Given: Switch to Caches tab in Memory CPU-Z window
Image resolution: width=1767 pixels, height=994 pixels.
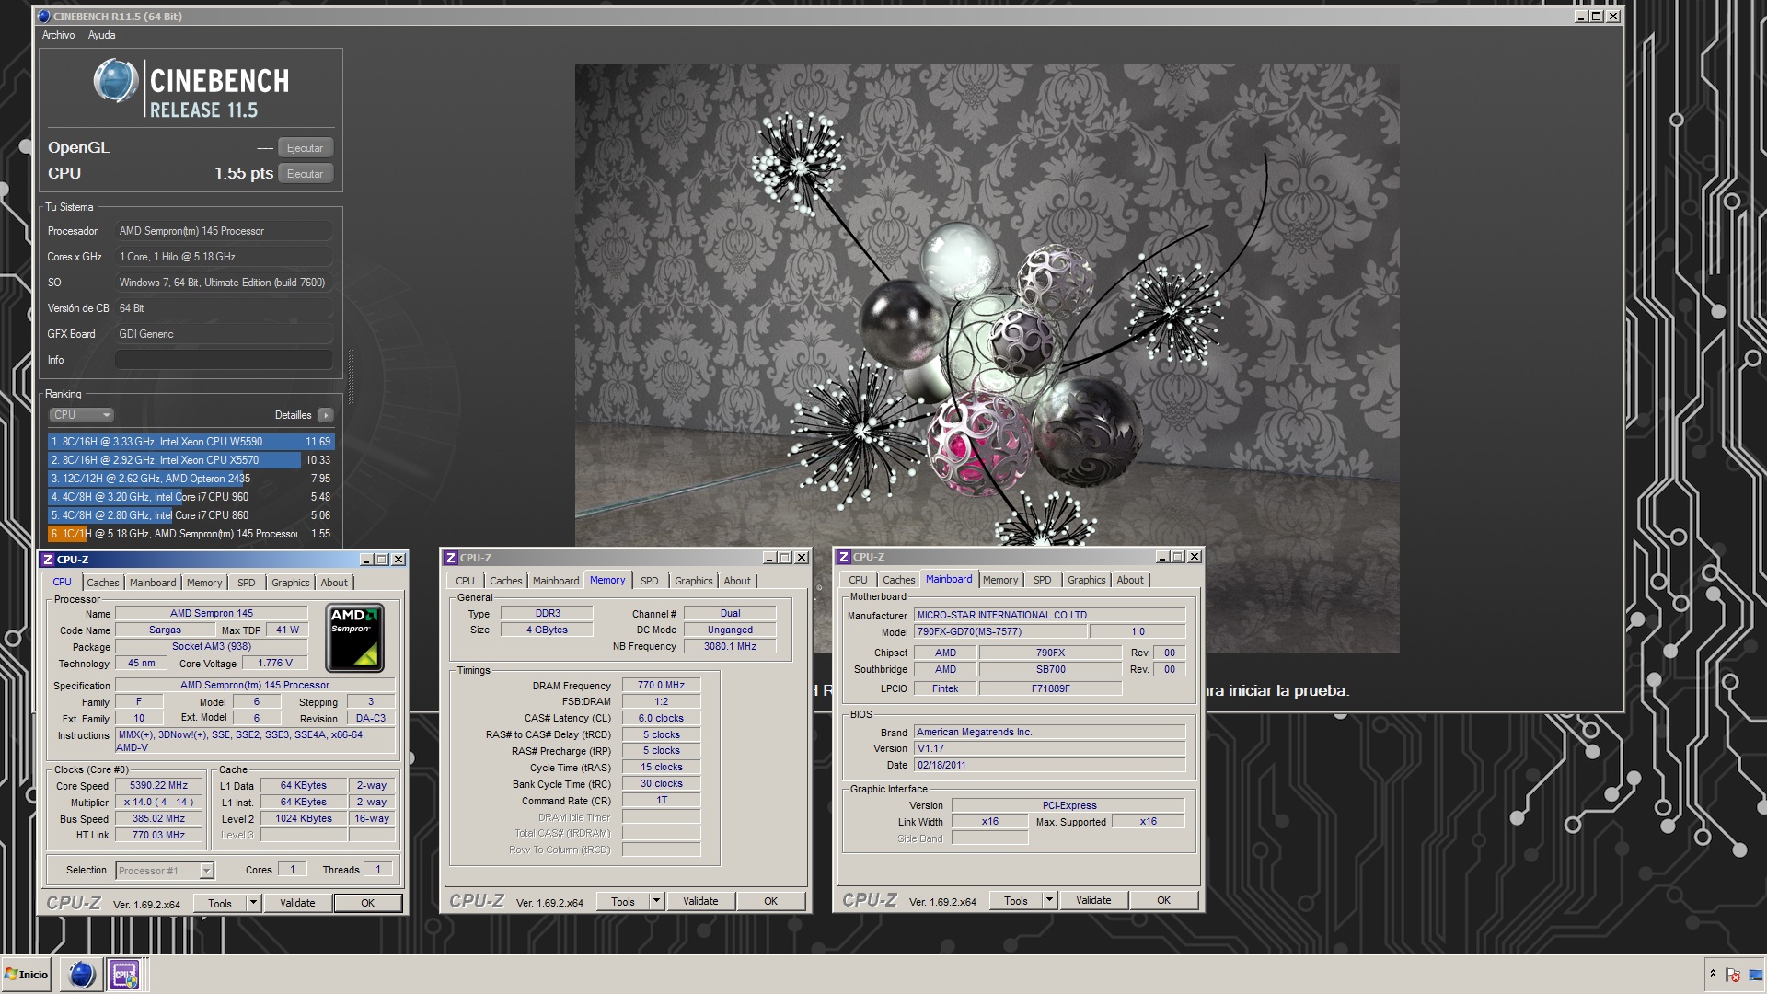Looking at the screenshot, I should pos(506,581).
